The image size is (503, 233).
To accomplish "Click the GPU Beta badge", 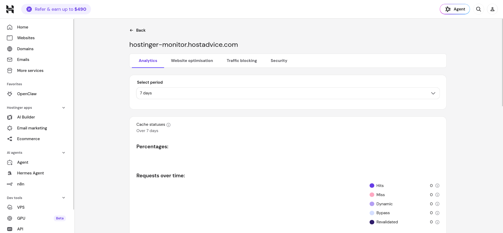I will point(60,218).
